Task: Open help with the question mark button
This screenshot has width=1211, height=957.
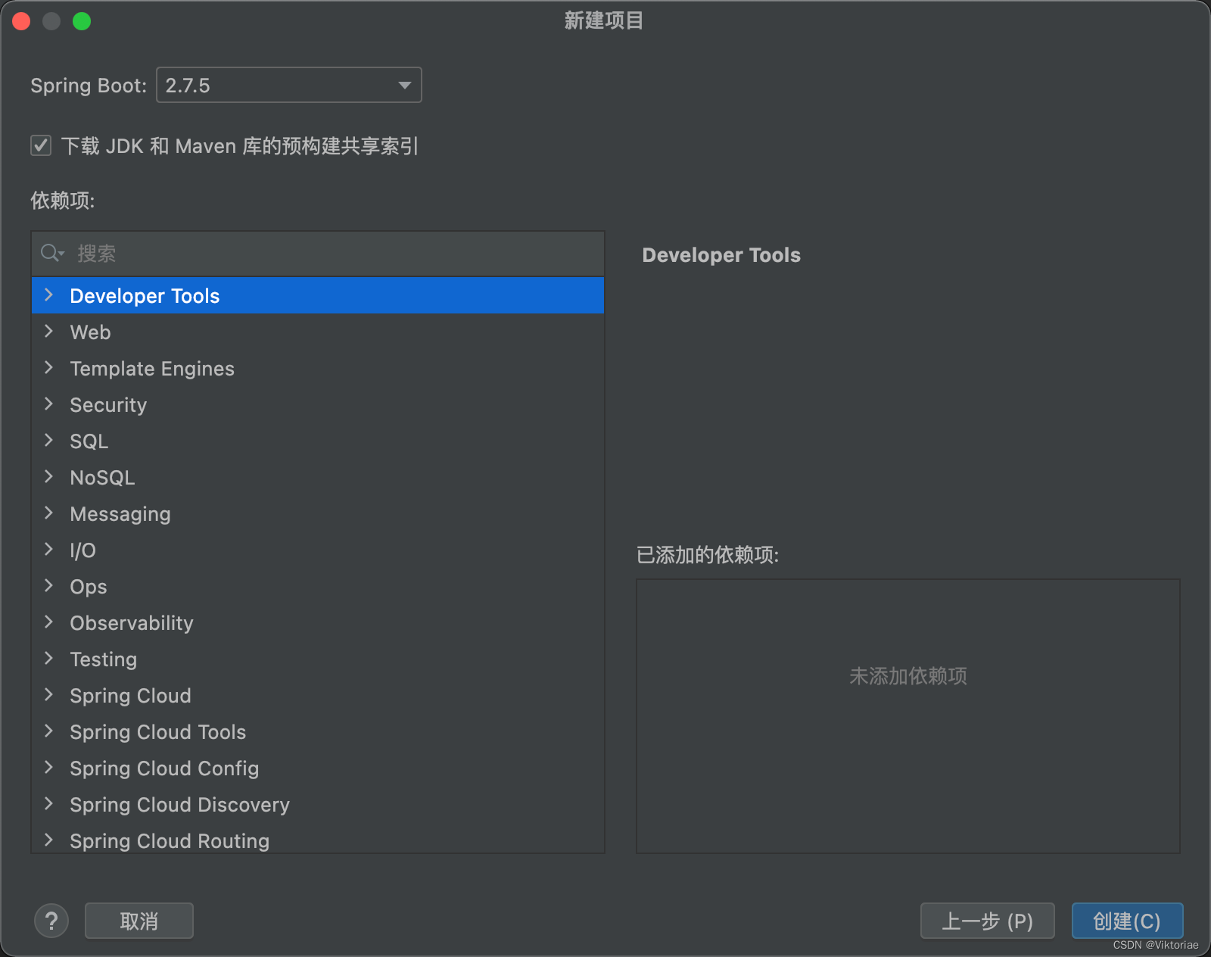Action: coord(51,921)
